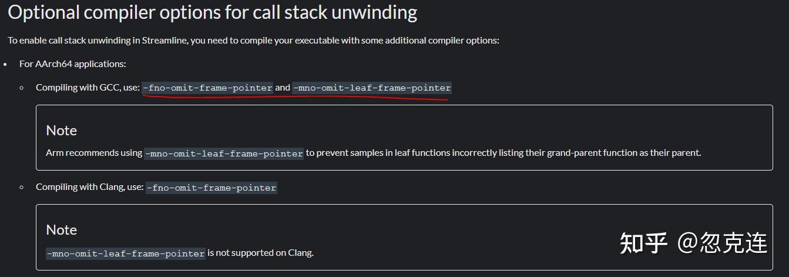Screen dimensions: 789x277
Task: Click the intro sentence about enabling Streamline unwinding
Action: click(253, 41)
